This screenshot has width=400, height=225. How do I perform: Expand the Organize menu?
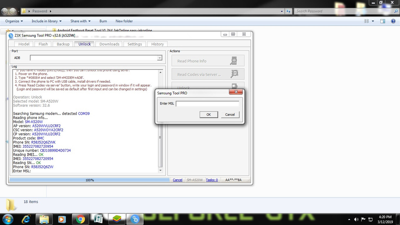pos(14,21)
